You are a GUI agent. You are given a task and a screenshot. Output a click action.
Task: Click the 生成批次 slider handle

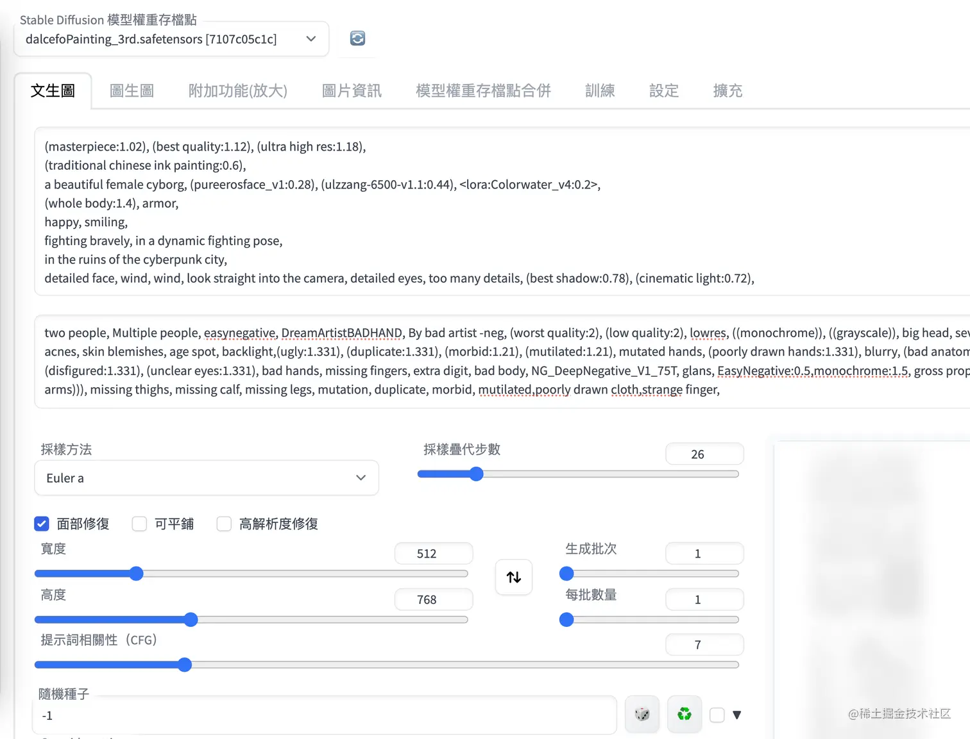click(x=566, y=574)
